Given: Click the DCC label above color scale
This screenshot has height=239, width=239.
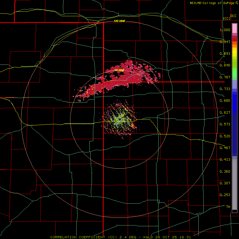Looking at the screenshot, I should click(233, 16).
